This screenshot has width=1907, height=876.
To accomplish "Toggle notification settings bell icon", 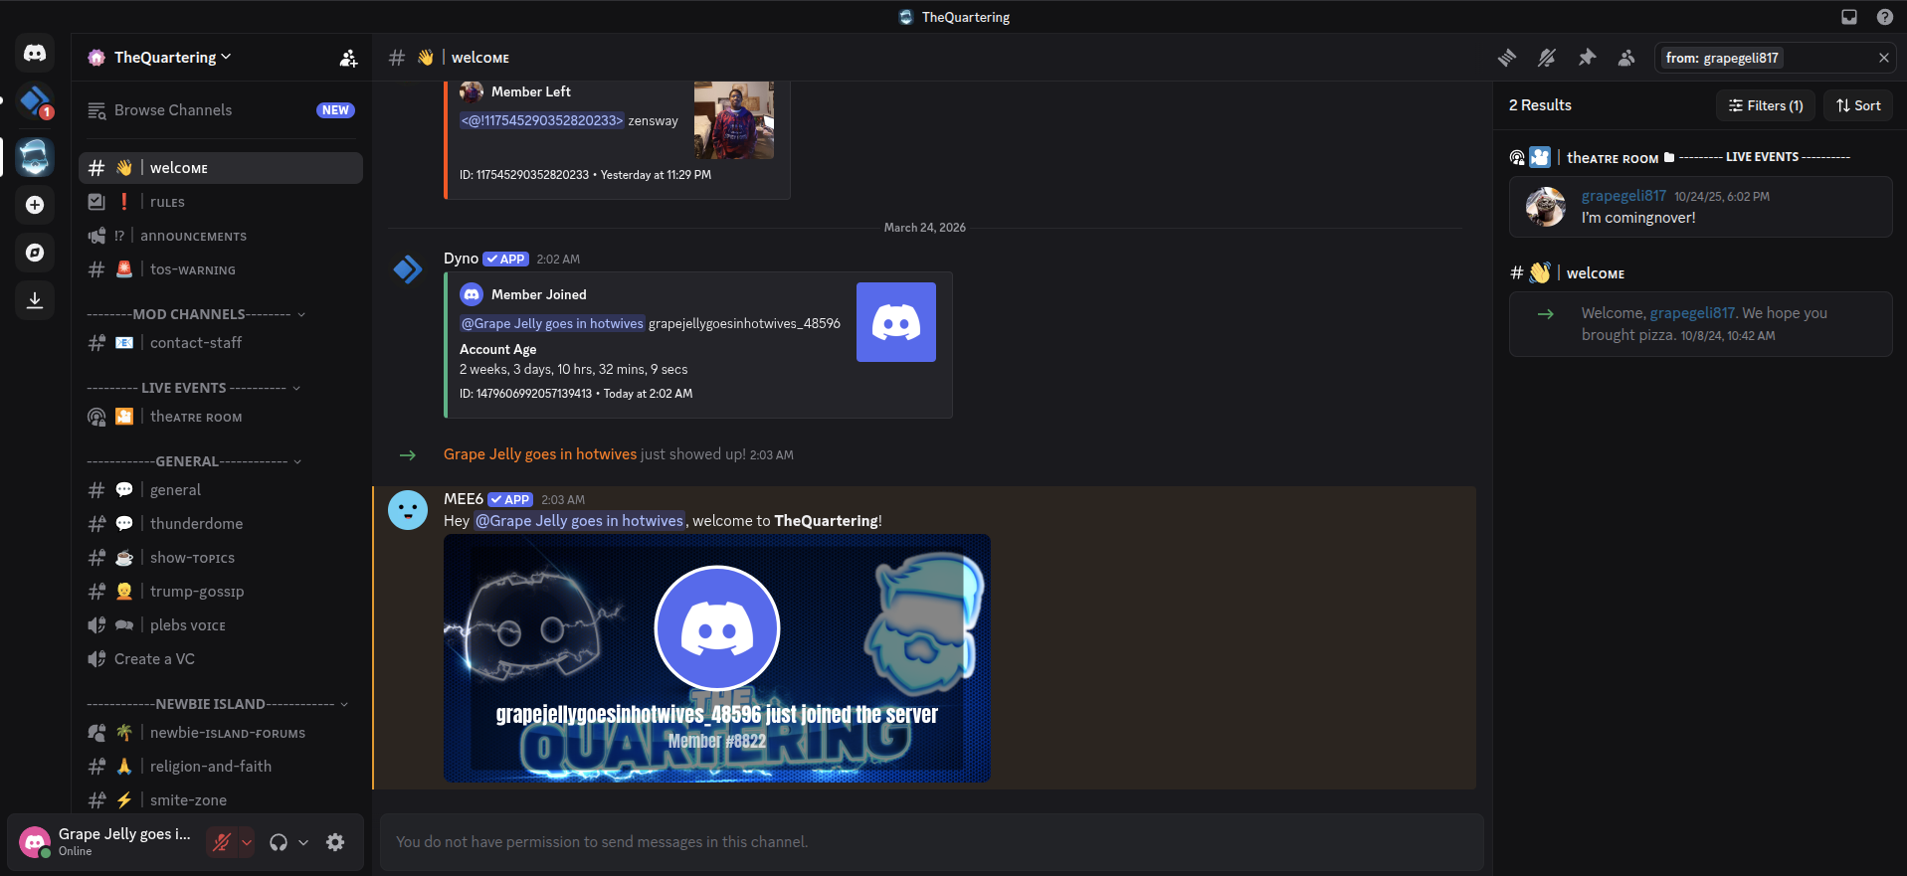I will pos(1547,58).
